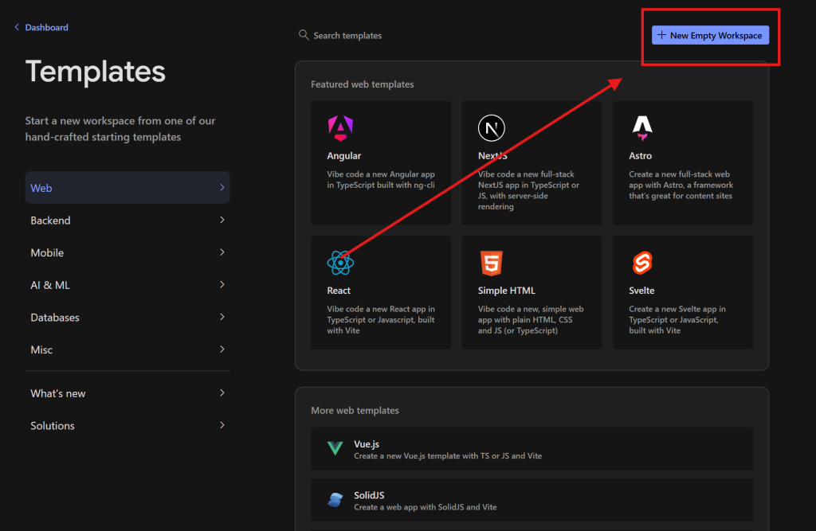Viewport: 816px width, 531px height.
Task: Click the back arrow beside Dashboard
Action: (x=17, y=27)
